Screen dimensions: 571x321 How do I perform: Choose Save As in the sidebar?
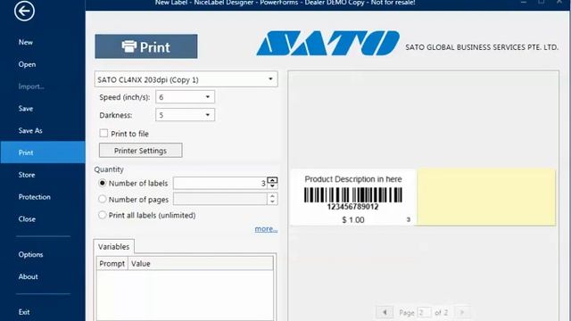(x=30, y=131)
